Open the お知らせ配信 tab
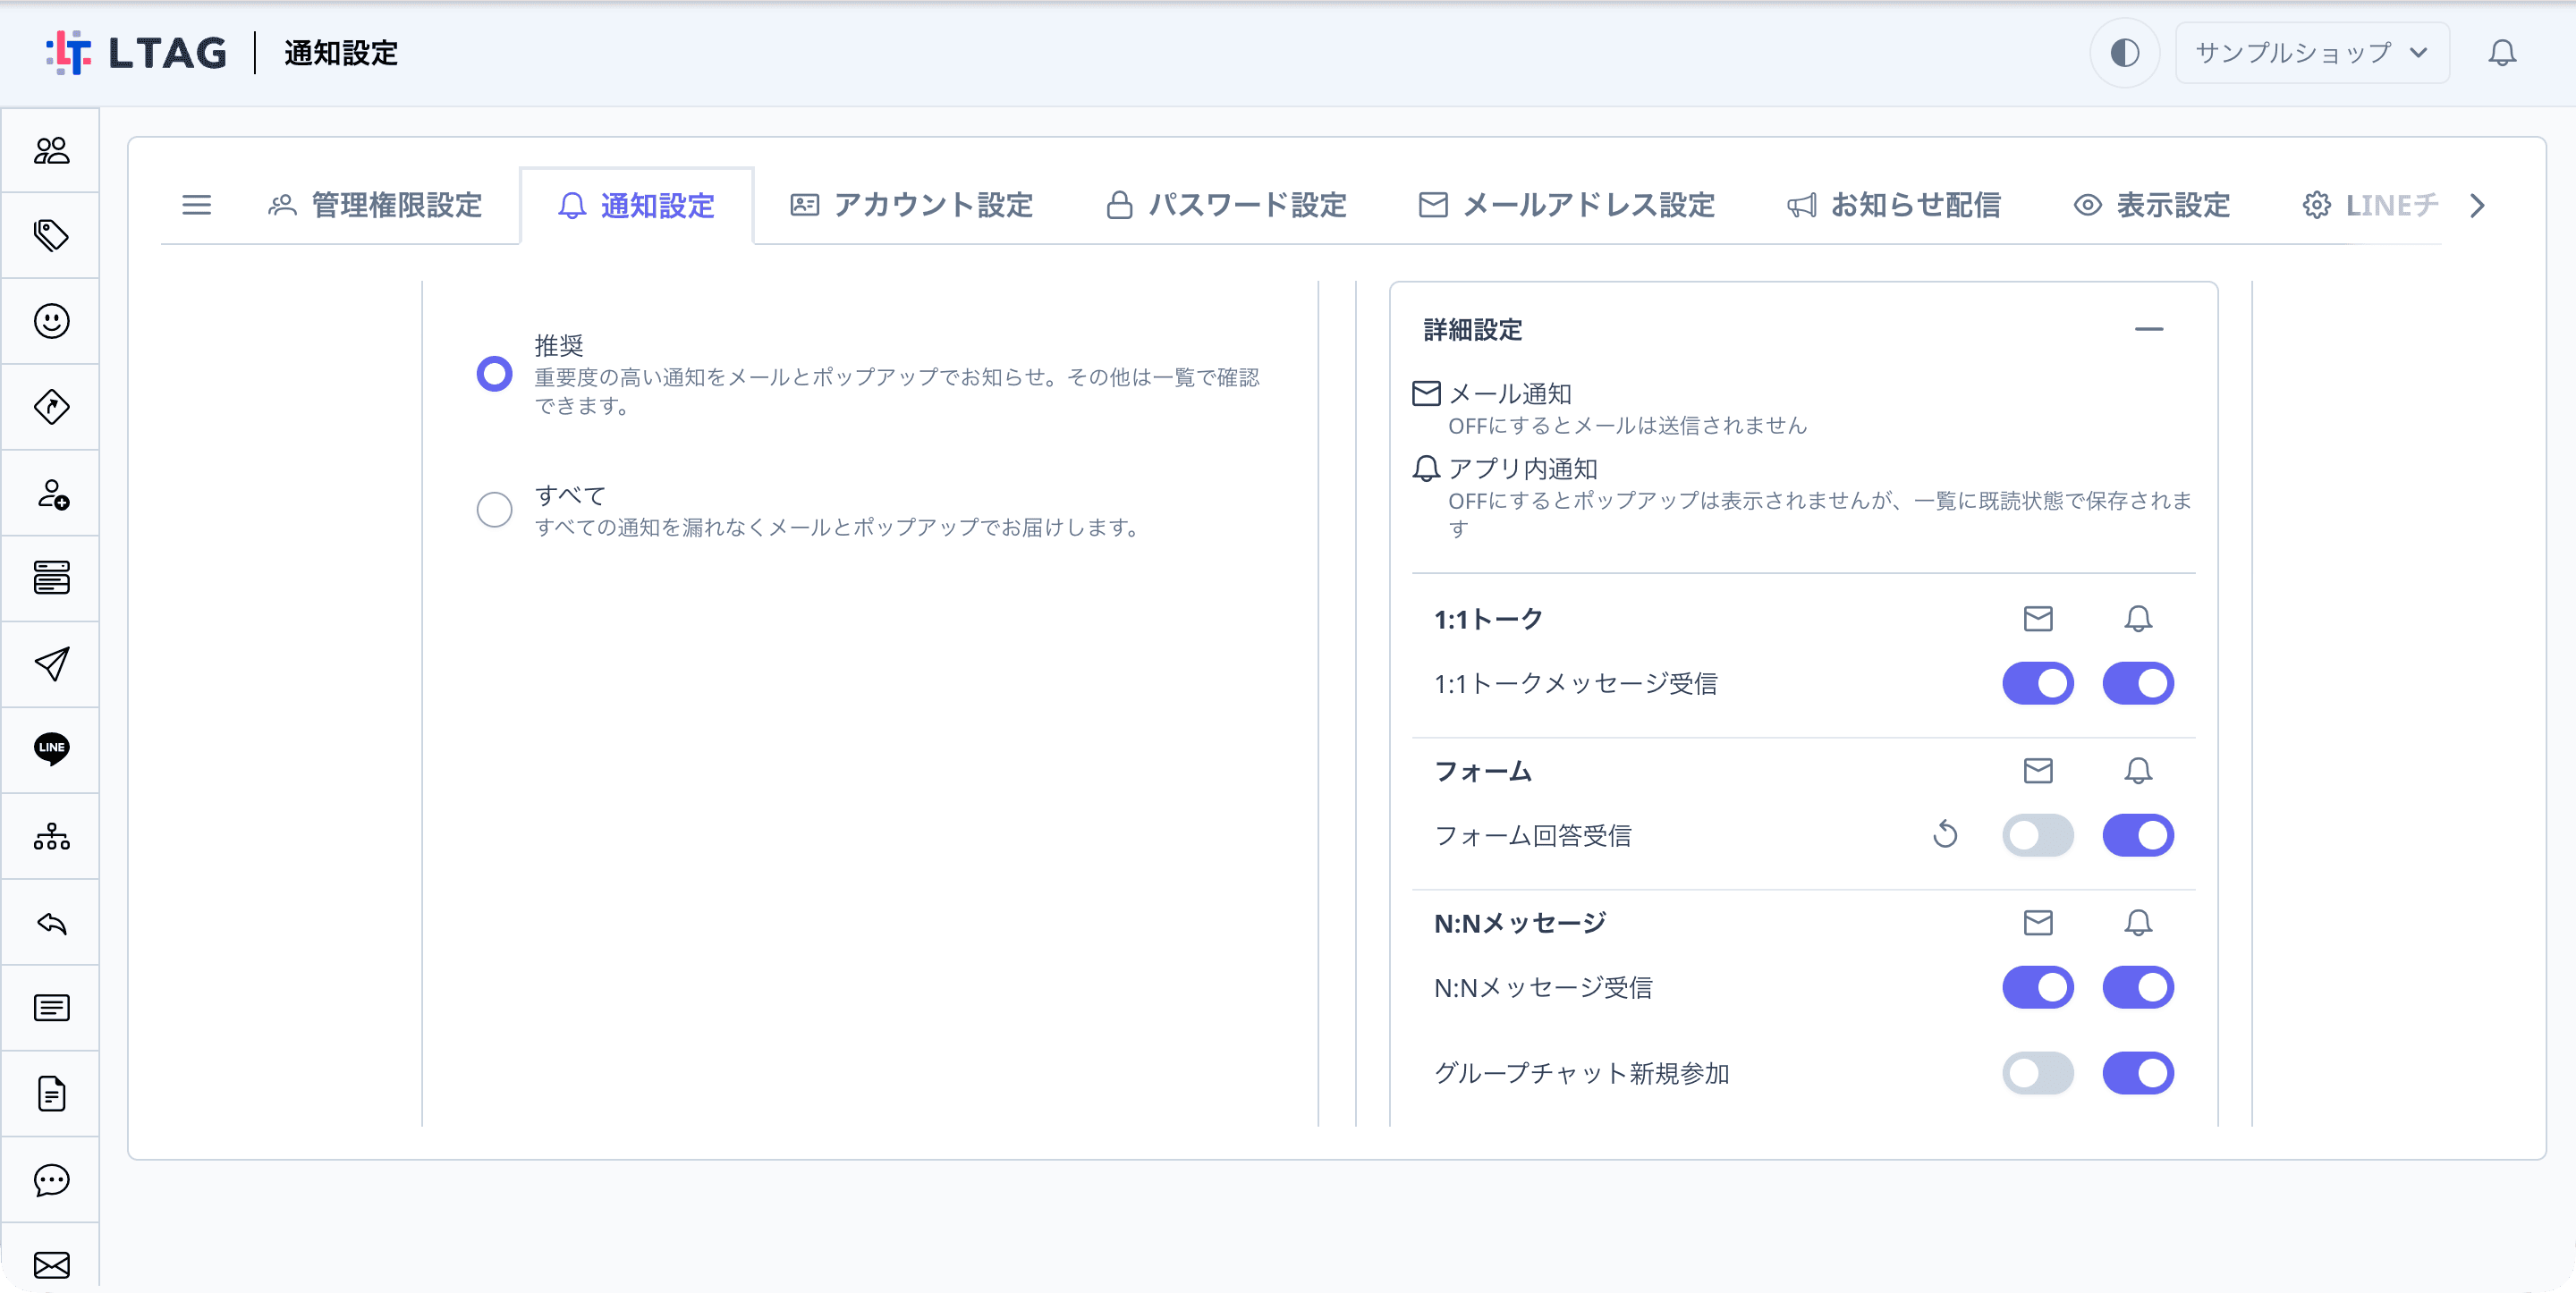Screen dimensions: 2576x1293 click(x=1894, y=205)
